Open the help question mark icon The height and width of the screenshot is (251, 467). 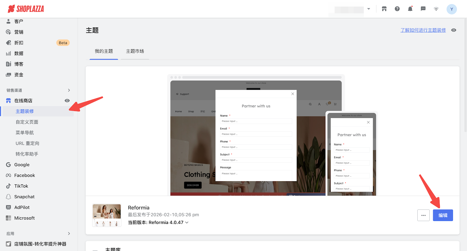click(x=397, y=9)
